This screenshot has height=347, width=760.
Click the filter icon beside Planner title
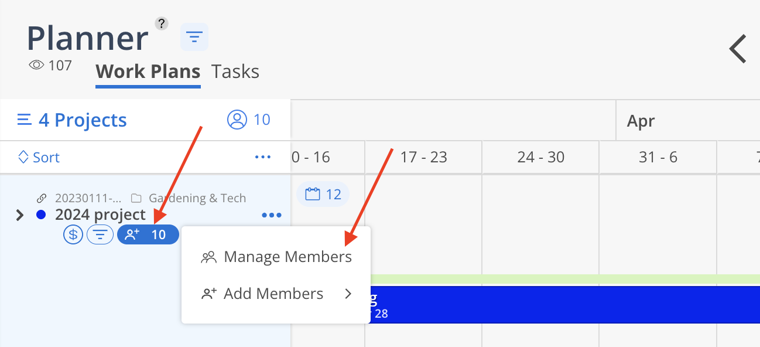tap(194, 38)
